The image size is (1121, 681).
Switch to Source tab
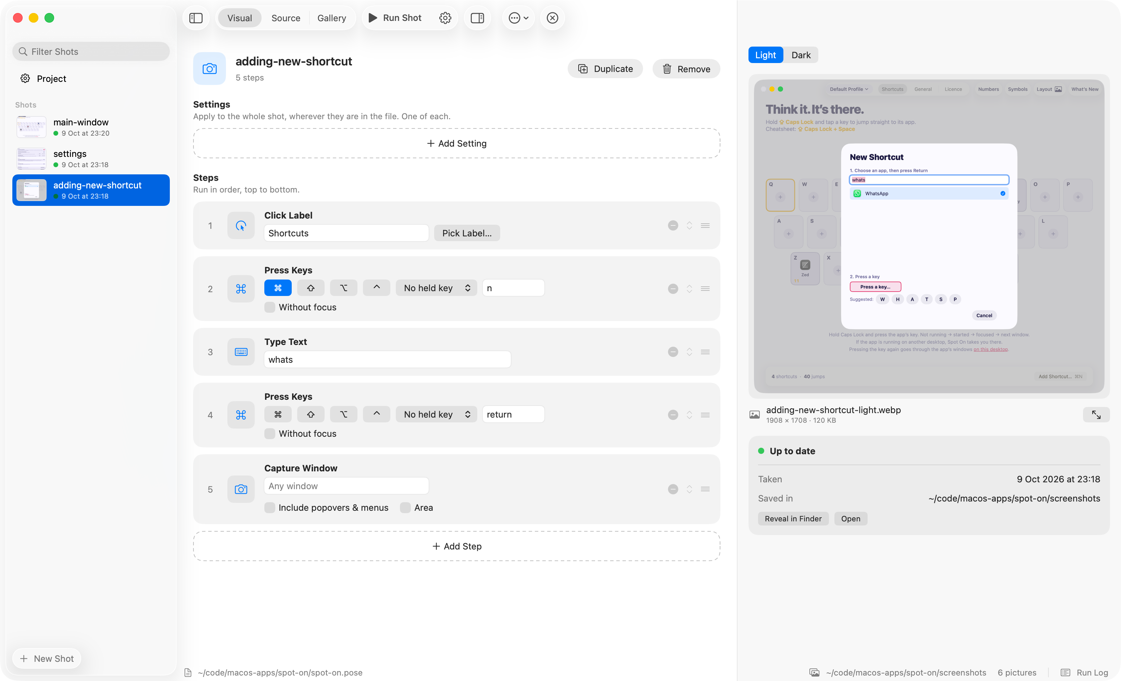(286, 18)
